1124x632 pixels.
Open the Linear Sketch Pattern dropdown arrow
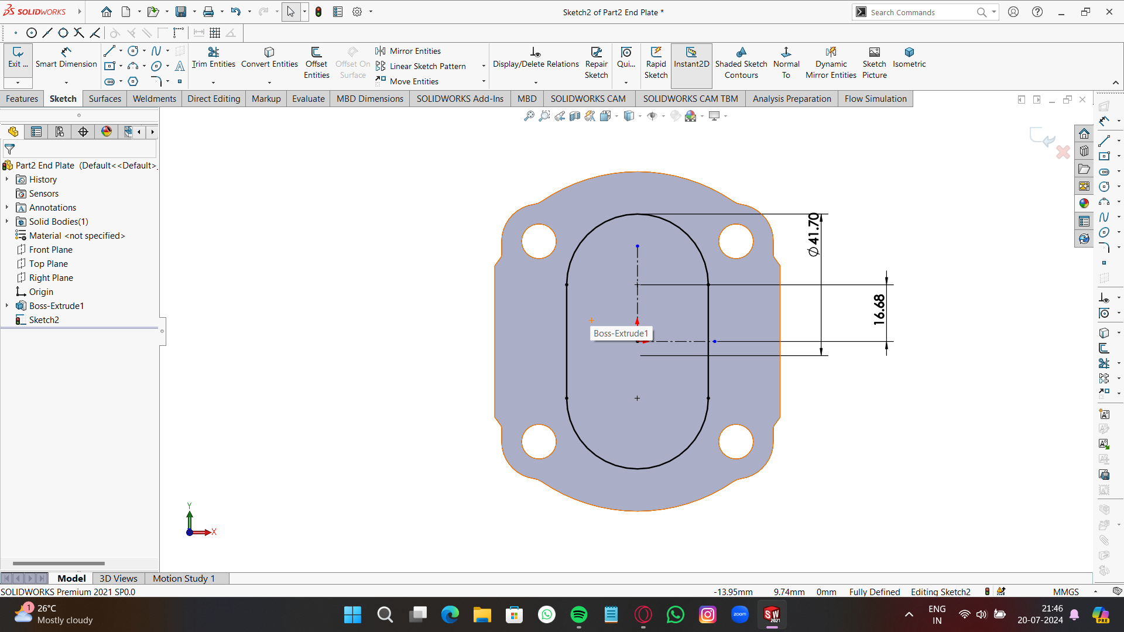(x=484, y=66)
